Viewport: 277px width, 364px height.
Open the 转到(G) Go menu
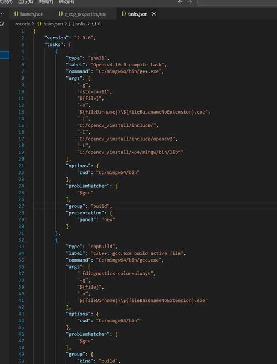click(6, 2)
